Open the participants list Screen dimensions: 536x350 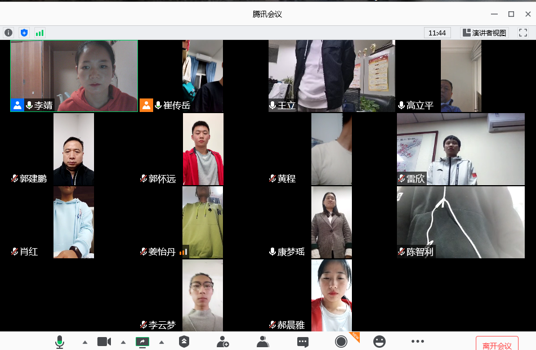pyautogui.click(x=262, y=342)
